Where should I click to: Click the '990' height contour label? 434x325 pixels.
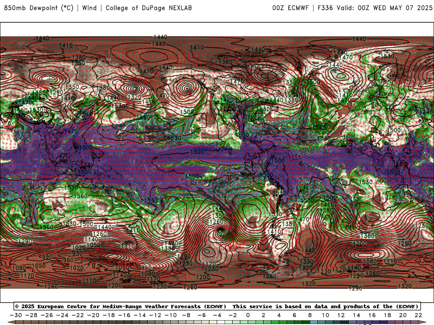click(47, 257)
